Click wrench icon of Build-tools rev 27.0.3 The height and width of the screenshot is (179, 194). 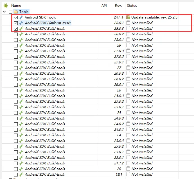21,51
